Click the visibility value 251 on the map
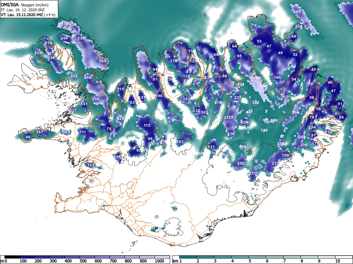The height and width of the screenshot is (264, 353). [252, 173]
